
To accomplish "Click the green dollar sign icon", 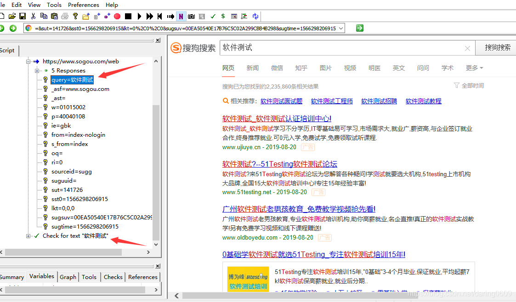I will pos(223,16).
